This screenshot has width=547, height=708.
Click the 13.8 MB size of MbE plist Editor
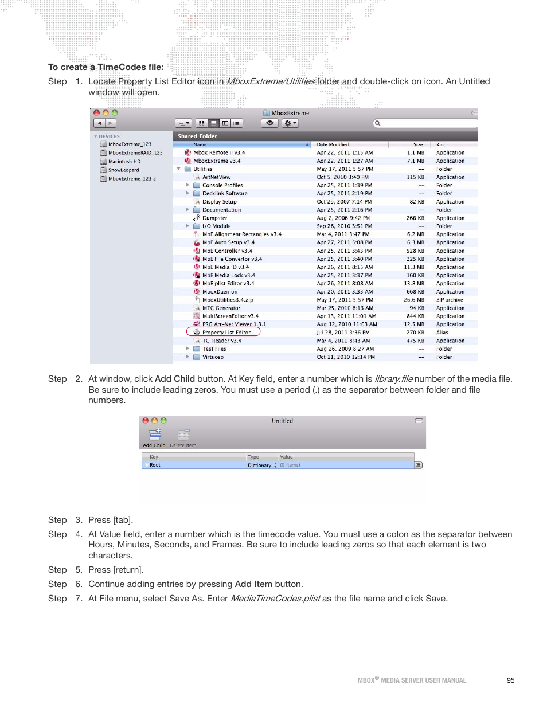414,284
